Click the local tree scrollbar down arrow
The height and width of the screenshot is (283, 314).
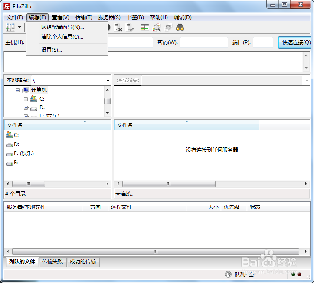click(x=108, y=113)
